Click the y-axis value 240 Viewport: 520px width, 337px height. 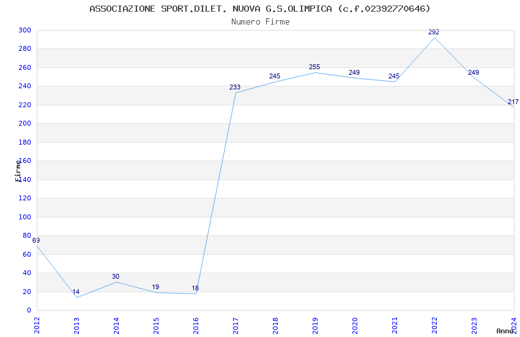click(25, 86)
